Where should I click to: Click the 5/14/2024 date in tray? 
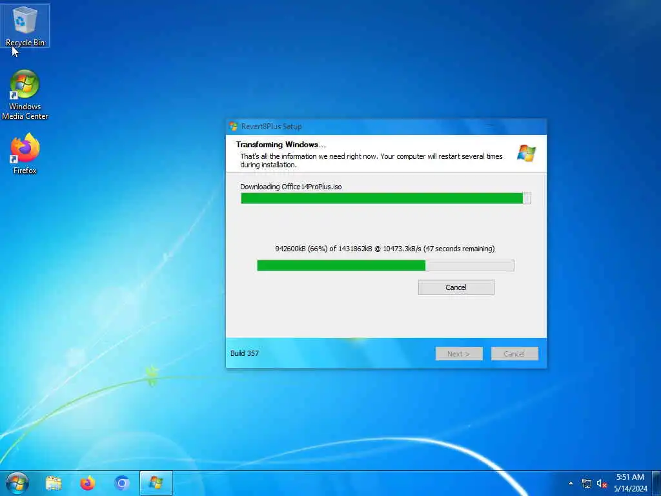click(x=631, y=489)
